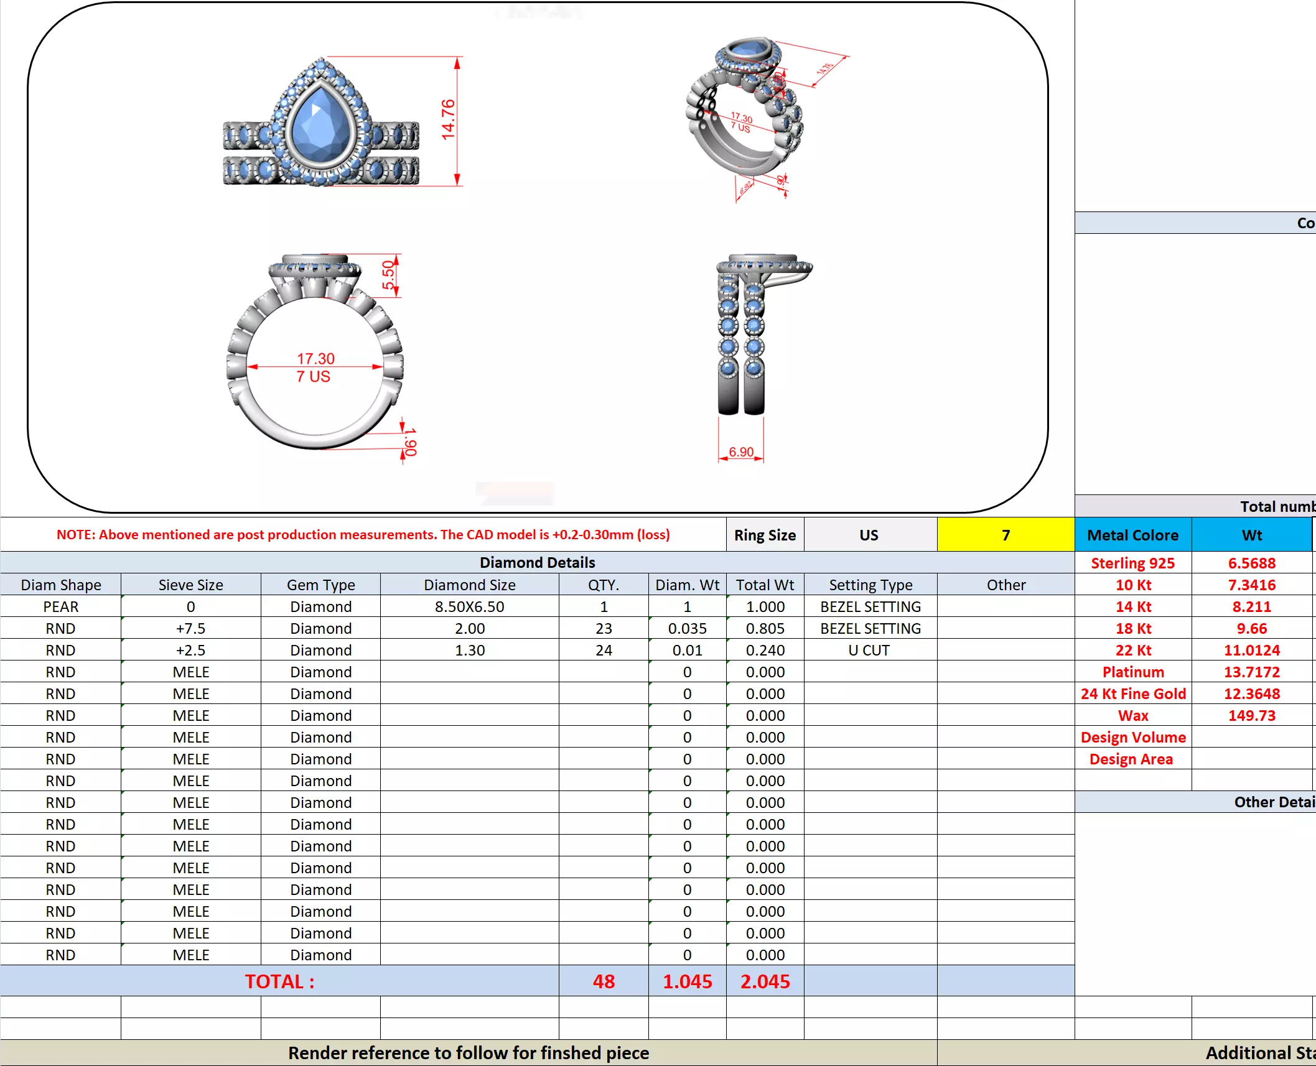
Task: Select the Design Volume label cell
Action: click(x=1132, y=737)
